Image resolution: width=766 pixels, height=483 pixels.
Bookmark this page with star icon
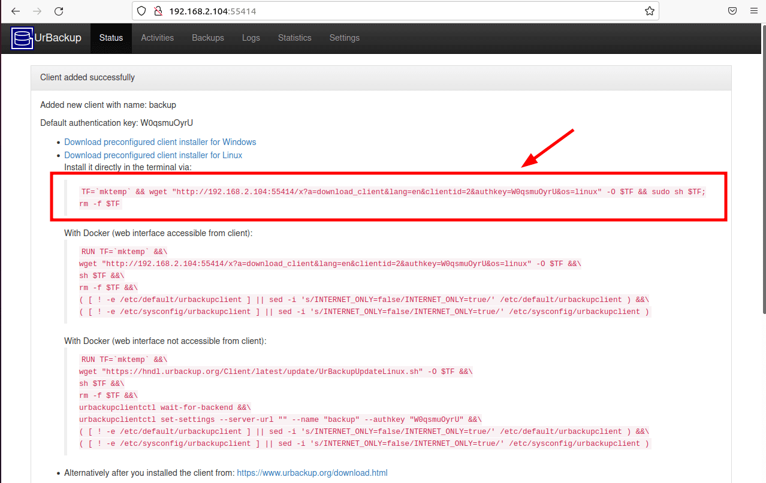649,11
